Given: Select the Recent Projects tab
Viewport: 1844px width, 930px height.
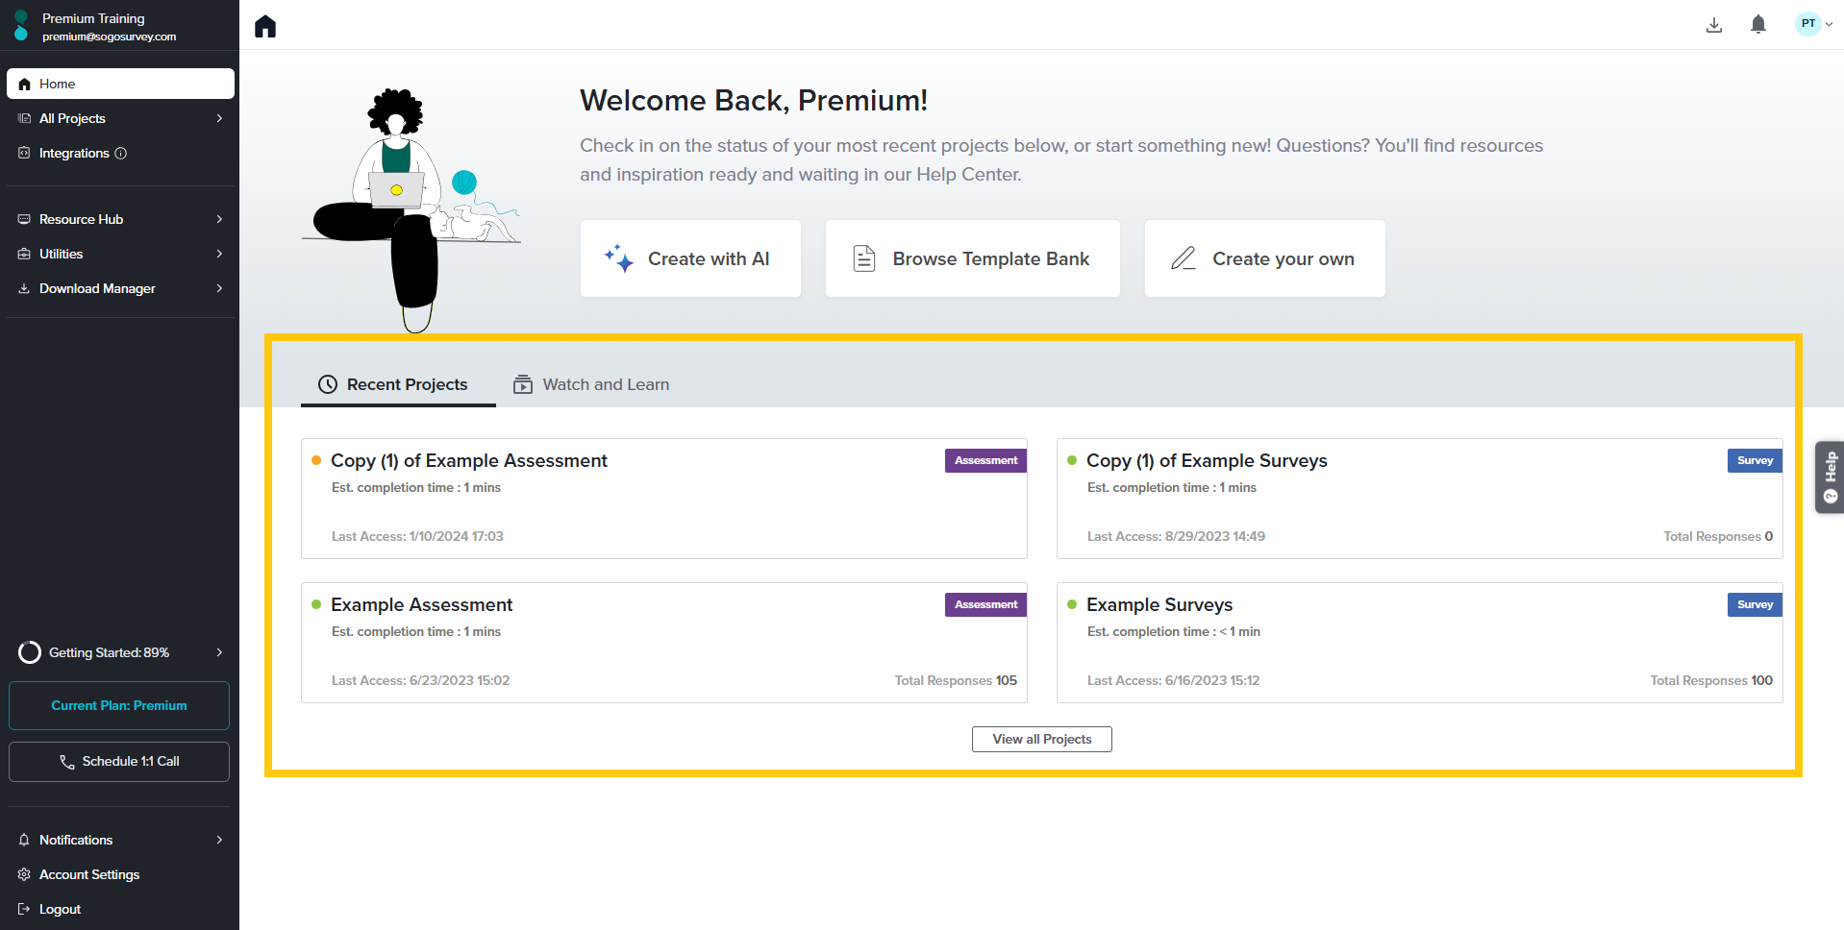Looking at the screenshot, I should click(397, 385).
